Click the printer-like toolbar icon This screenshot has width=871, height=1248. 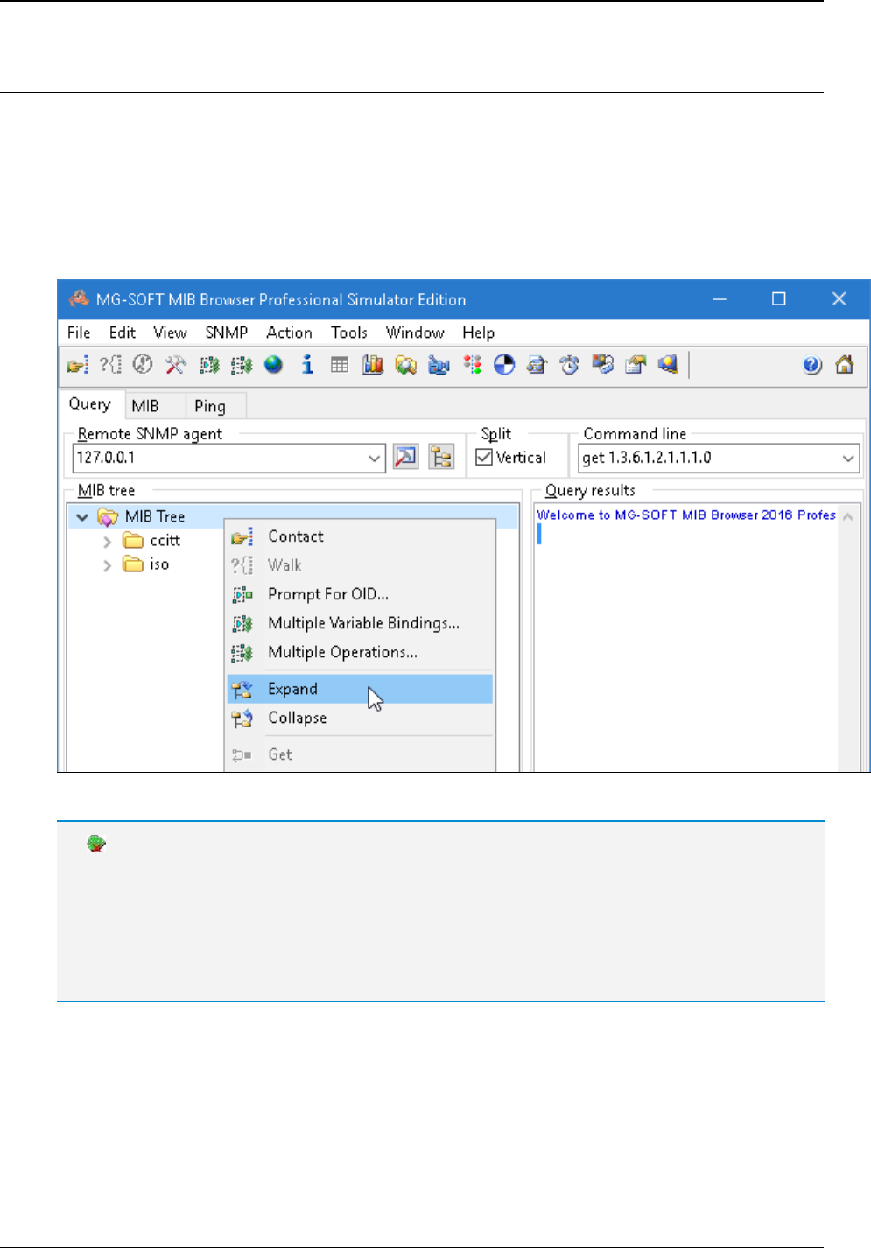[x=537, y=365]
